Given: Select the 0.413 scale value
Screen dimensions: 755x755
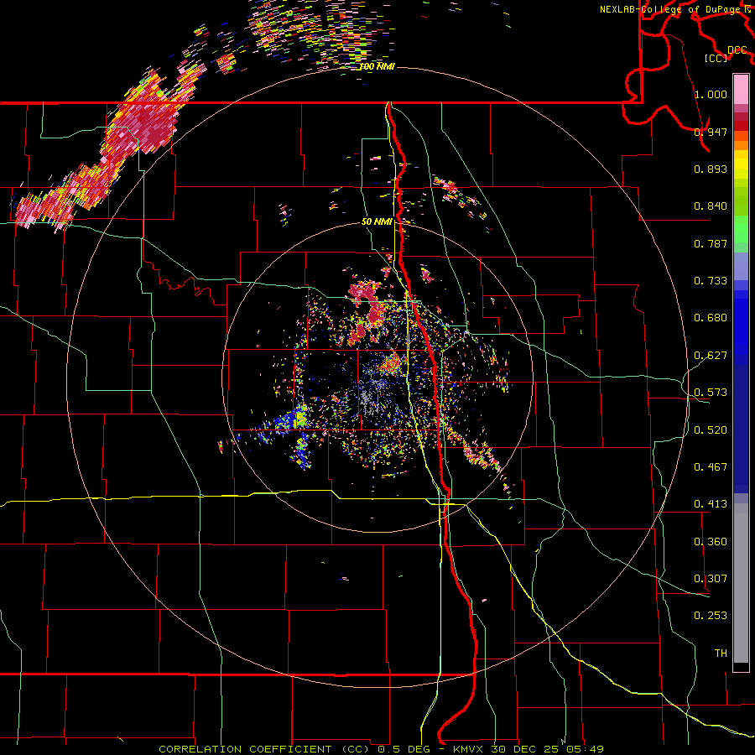Looking at the screenshot, I should [x=711, y=504].
